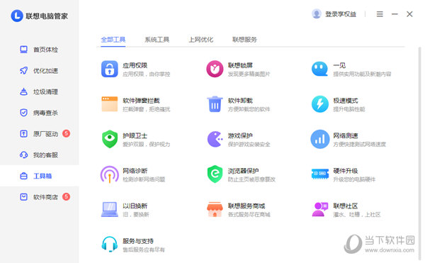The height and width of the screenshot is (263, 425).
Task: Open 优化加速 in sidebar
Action: click(x=39, y=71)
